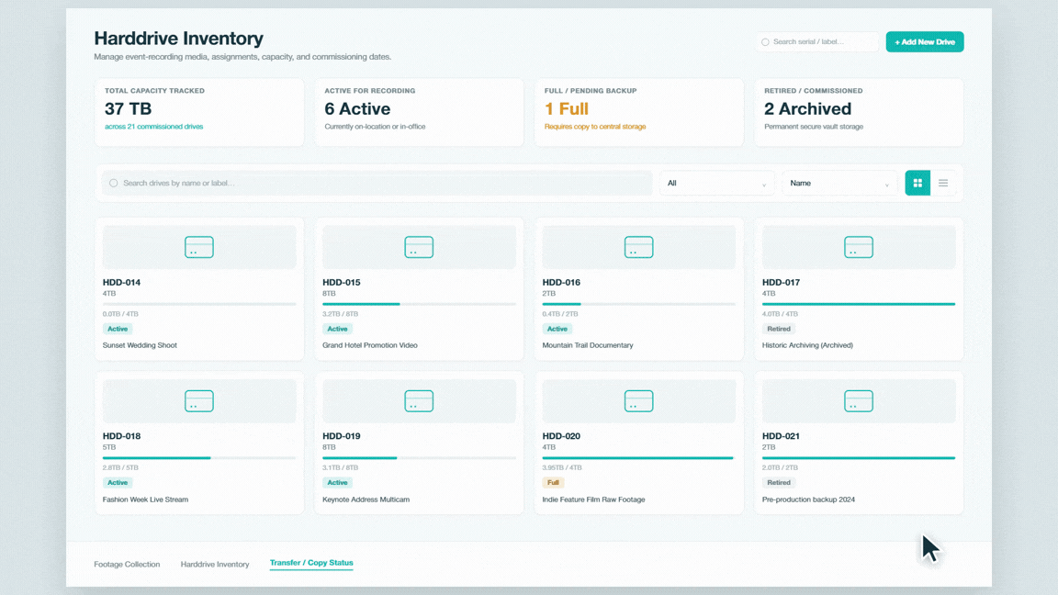Focus Search drives by name or label field
Viewport: 1058px width, 595px height.
tap(377, 183)
